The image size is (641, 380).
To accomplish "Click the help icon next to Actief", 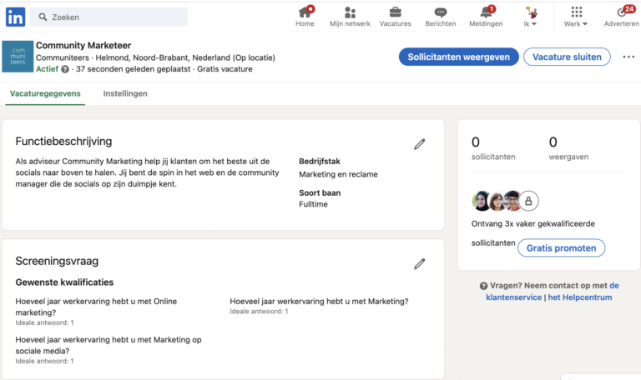I will click(65, 69).
